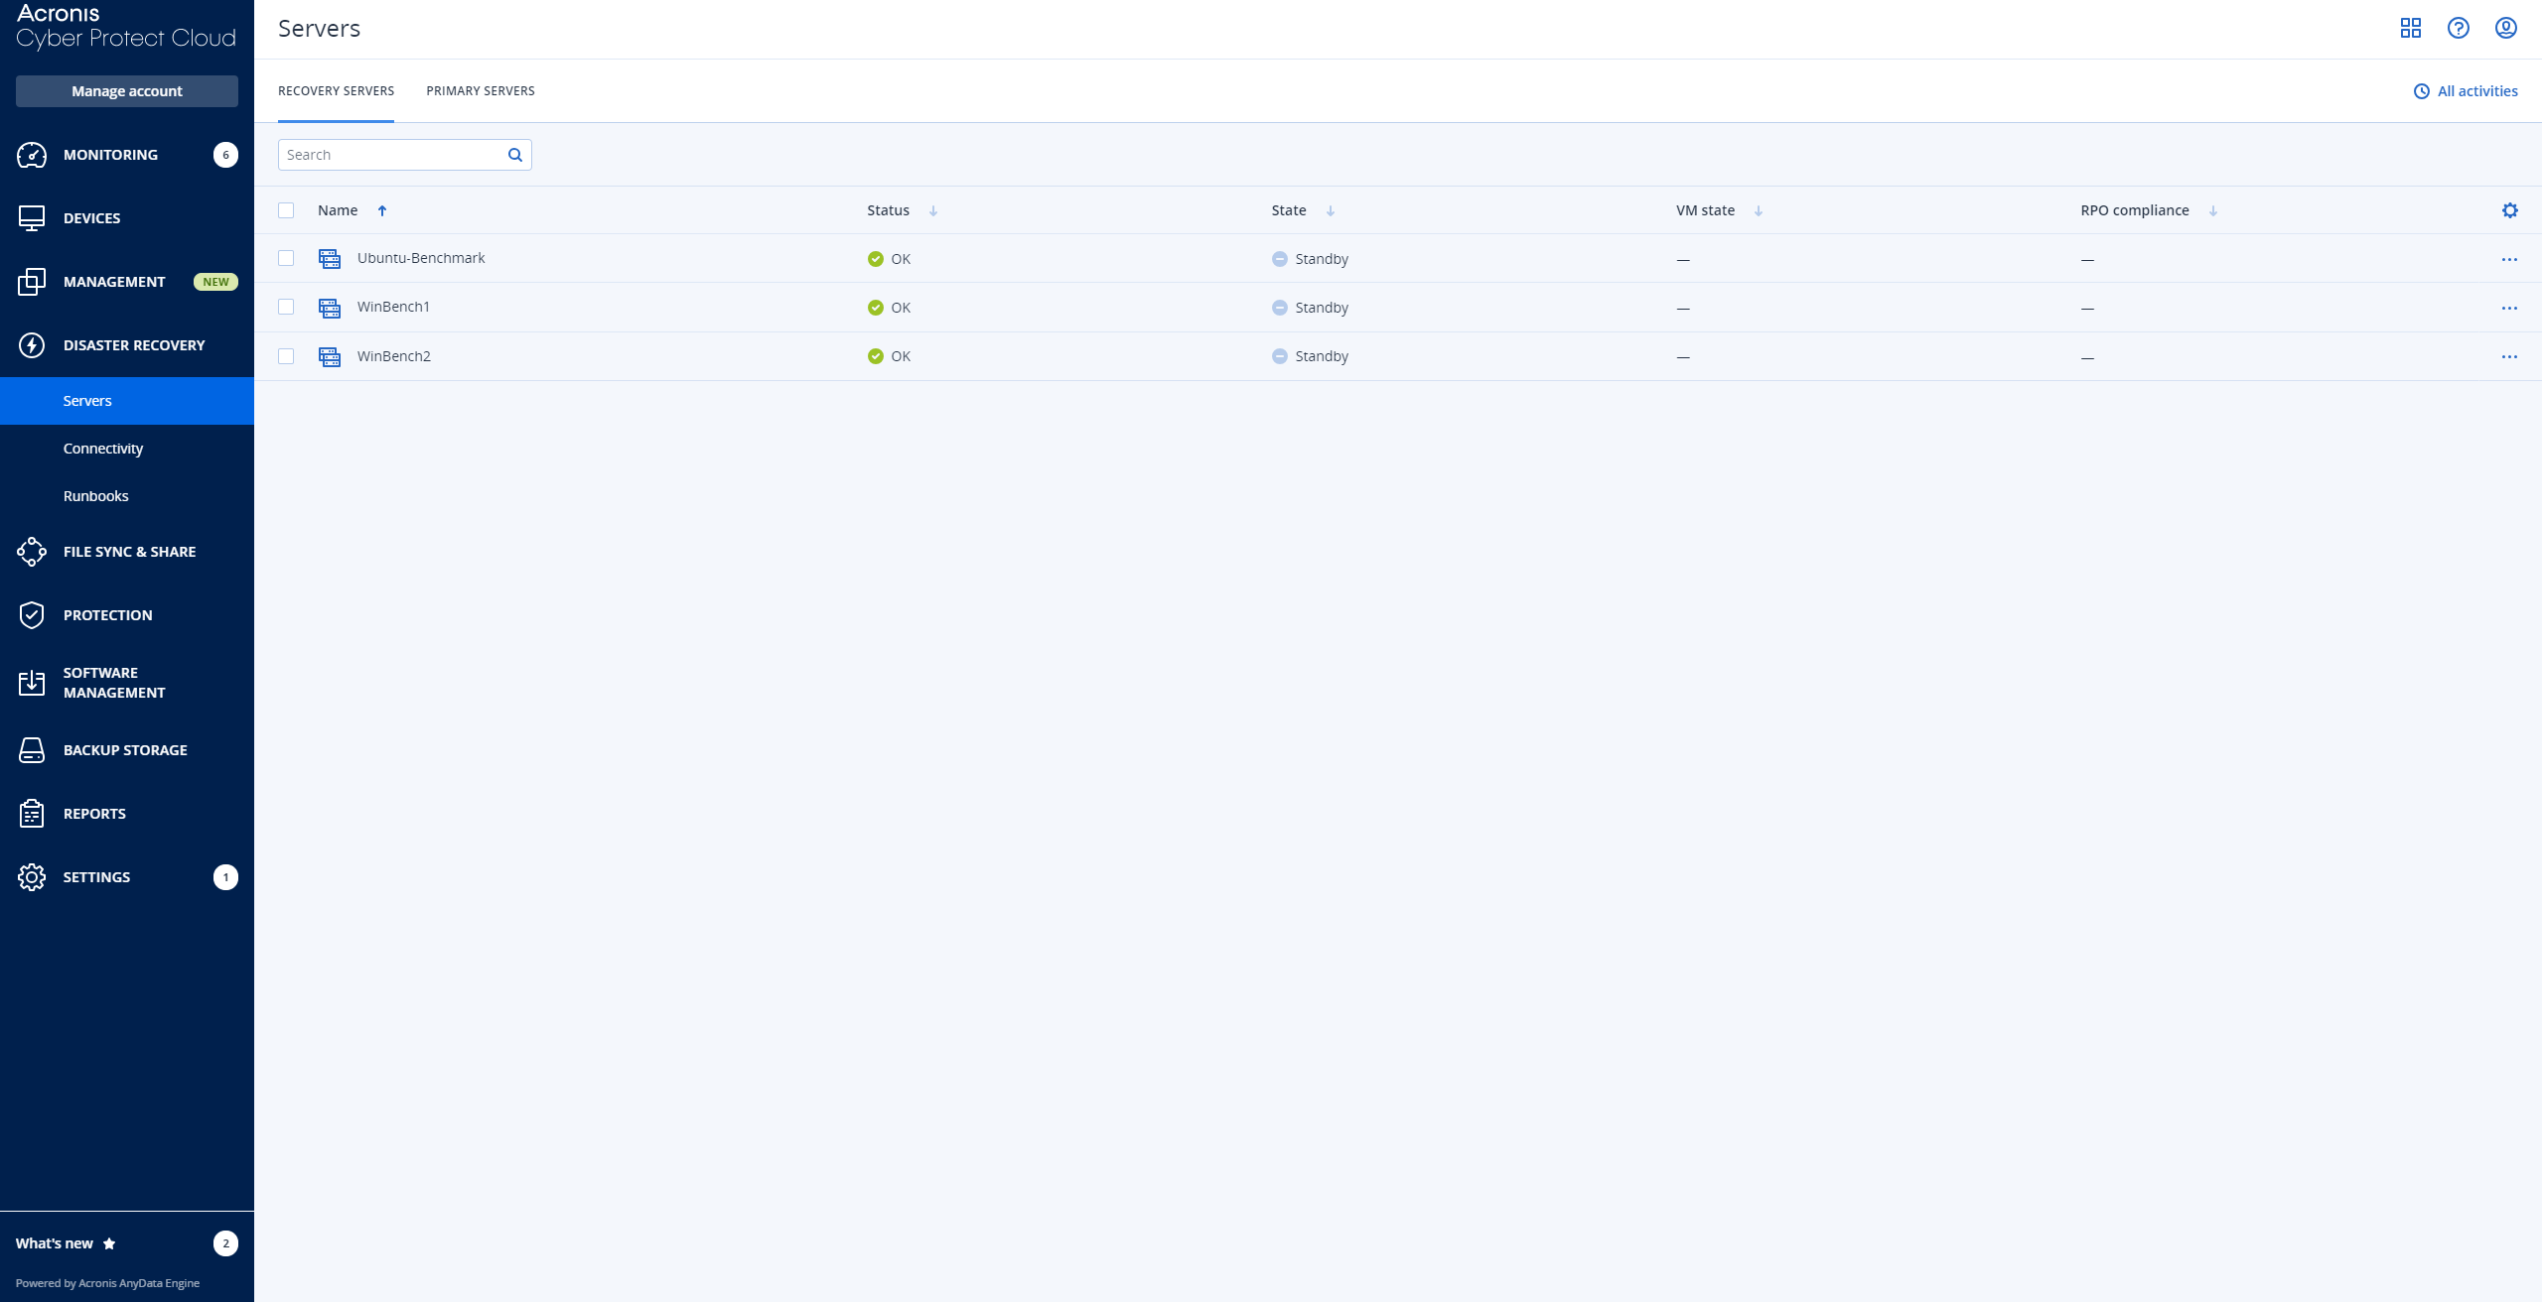Click the Standby text for Ubuntu-Benchmark
2542x1302 pixels.
1322,259
